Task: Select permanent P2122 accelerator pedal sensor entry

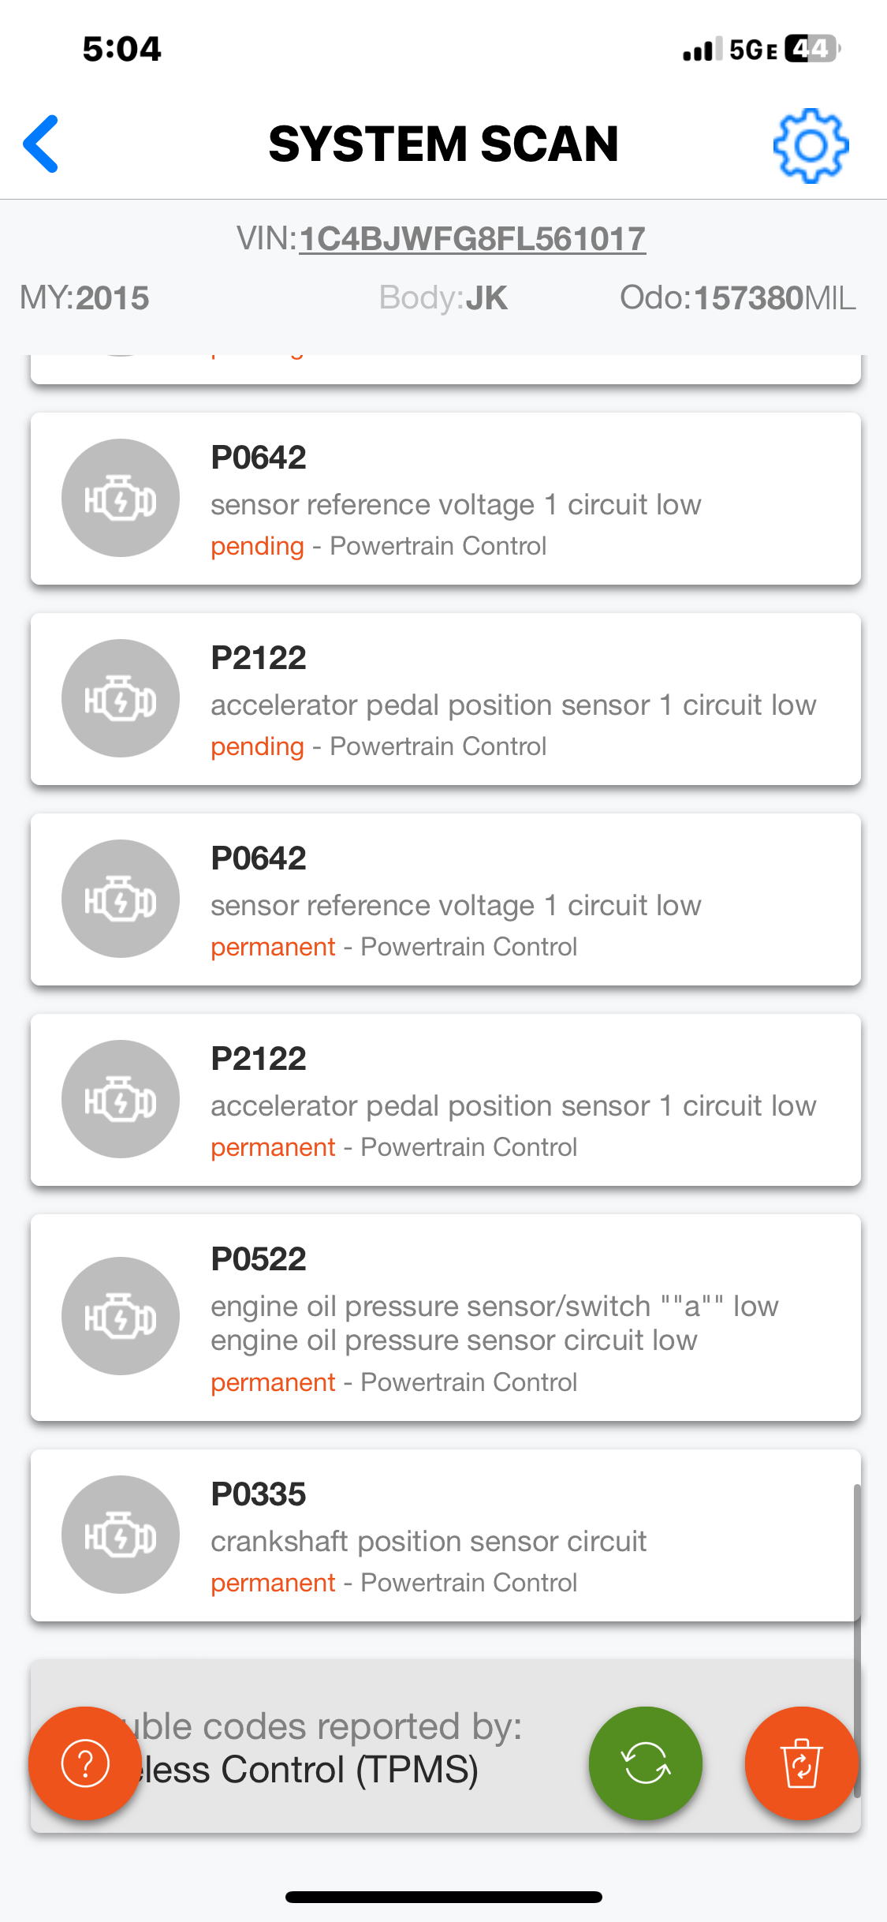Action: 512,1101
